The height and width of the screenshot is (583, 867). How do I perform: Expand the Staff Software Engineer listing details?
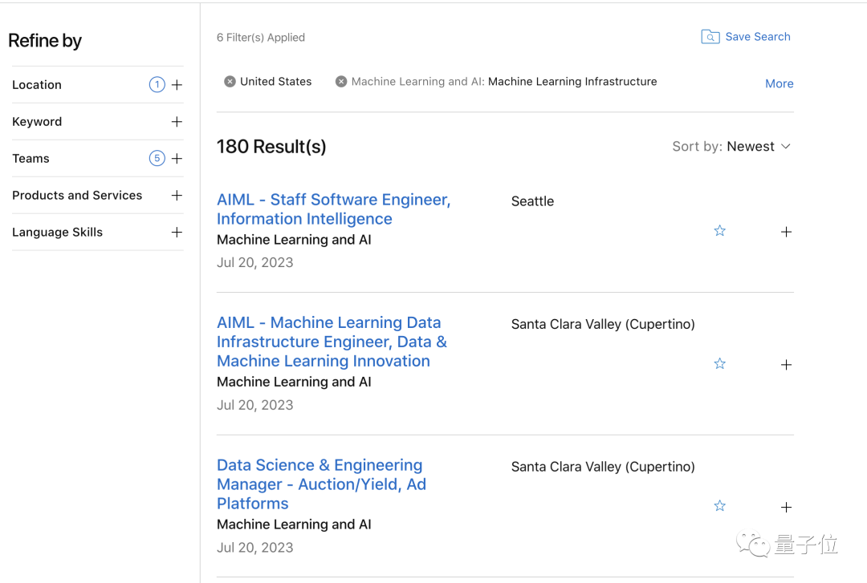(x=786, y=232)
